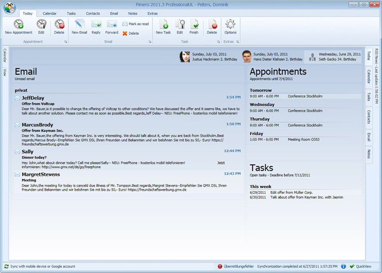This screenshot has width=382, height=273.
Task: Expand the Email group dialog launcher
Action: [x=150, y=42]
